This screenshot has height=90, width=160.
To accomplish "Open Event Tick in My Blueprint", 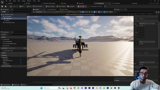I will click(7, 45).
